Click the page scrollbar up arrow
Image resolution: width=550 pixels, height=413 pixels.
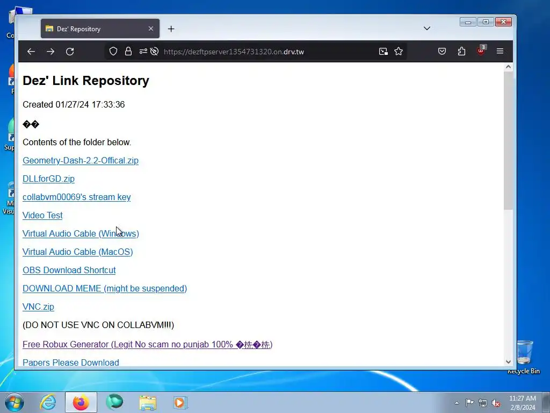tap(508, 67)
